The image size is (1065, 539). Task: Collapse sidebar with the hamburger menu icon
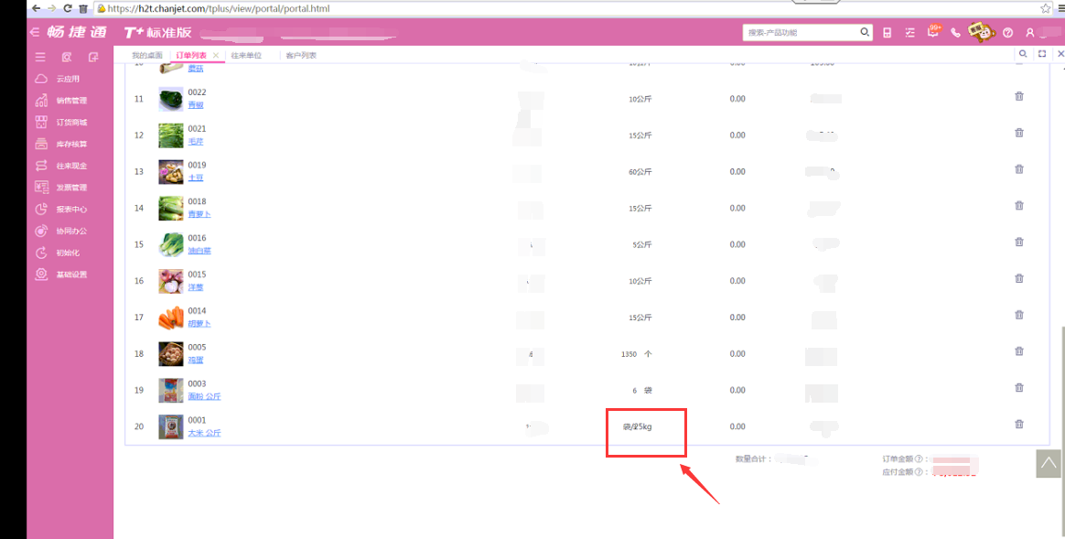[41, 57]
